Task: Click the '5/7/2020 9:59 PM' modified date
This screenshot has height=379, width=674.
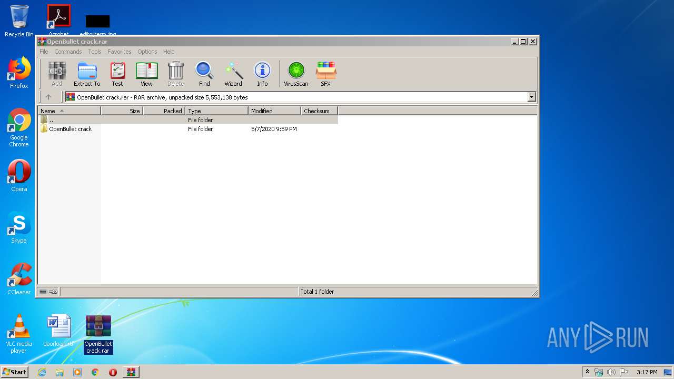Action: (274, 129)
